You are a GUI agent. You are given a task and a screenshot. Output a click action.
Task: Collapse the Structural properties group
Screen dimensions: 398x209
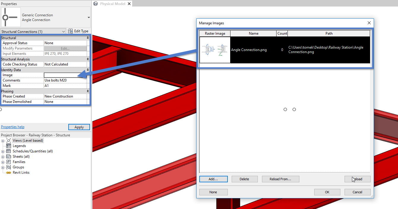(x=88, y=38)
